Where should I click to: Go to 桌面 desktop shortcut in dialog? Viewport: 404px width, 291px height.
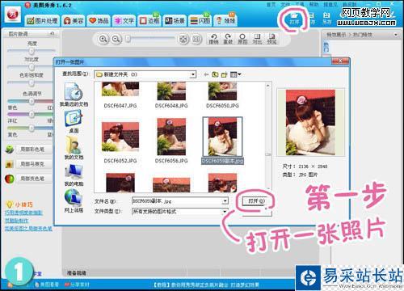tap(74, 122)
